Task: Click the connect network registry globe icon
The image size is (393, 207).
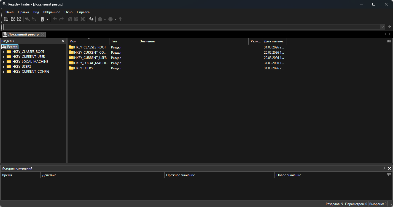Action: [13, 19]
